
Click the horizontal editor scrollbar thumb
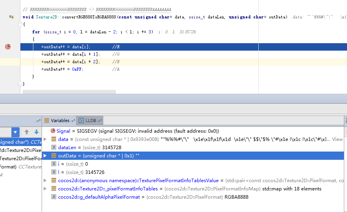pos(69,92)
